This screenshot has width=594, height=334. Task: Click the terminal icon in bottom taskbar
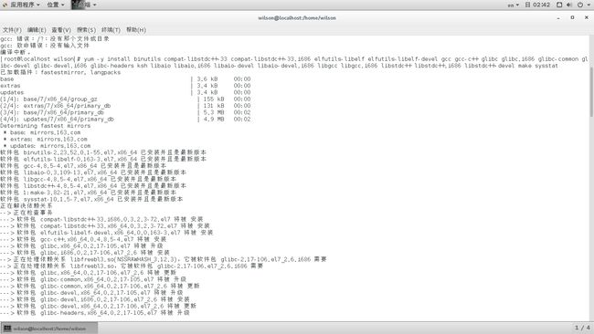point(7,329)
